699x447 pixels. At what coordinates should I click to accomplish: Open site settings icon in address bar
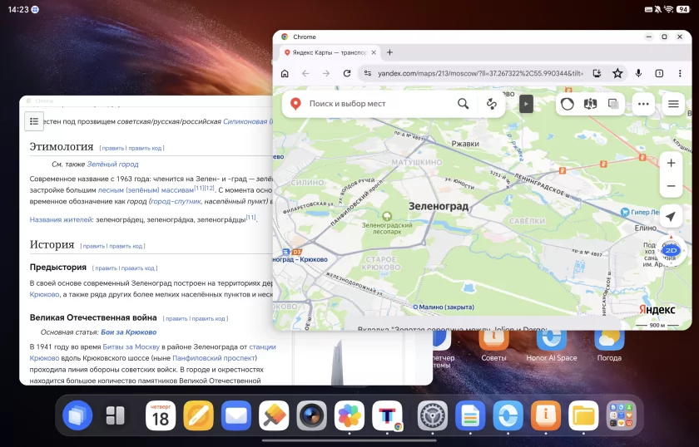[368, 73]
